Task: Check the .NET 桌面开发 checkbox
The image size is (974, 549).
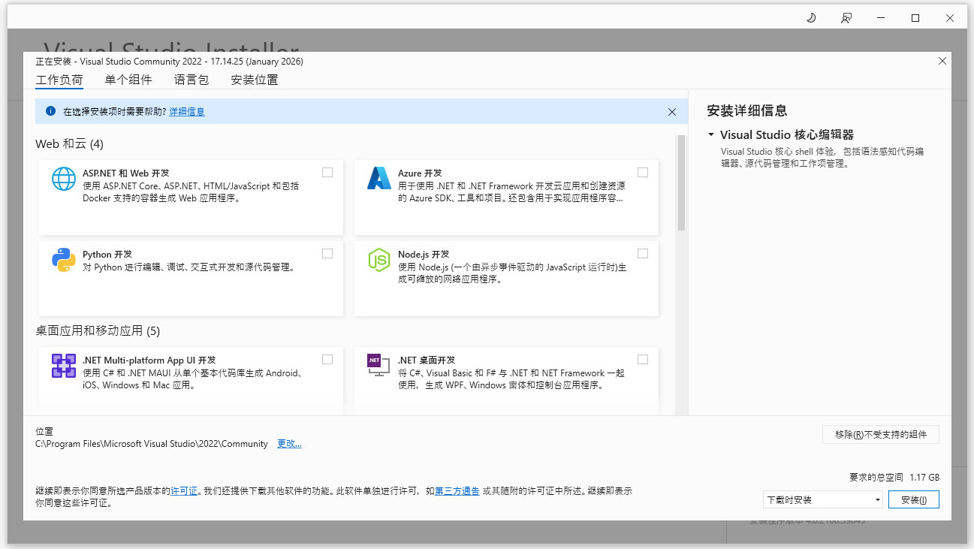Action: 643,359
